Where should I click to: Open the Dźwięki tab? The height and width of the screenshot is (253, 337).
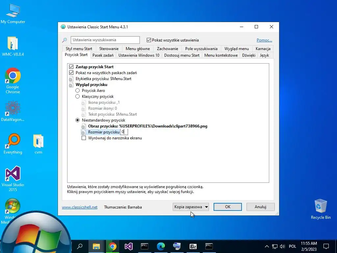tap(249, 55)
